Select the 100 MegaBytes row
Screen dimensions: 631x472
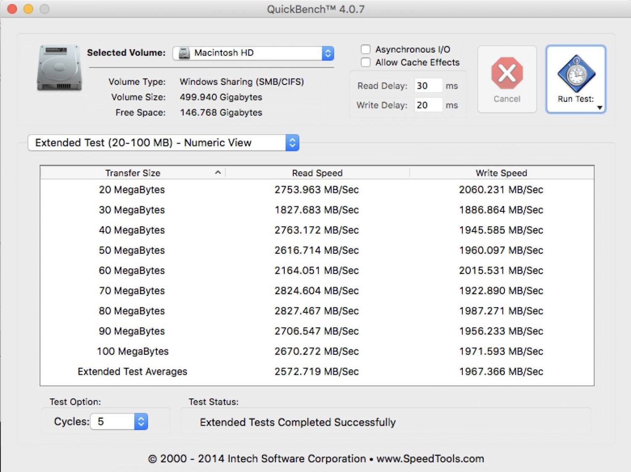(x=317, y=351)
